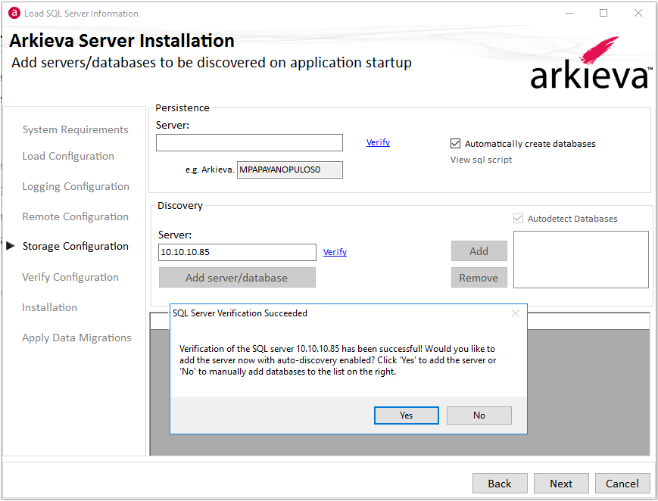Screen dimensions: 658x501
Task: Click the Arkieva app icon in title bar
Action: coord(14,13)
